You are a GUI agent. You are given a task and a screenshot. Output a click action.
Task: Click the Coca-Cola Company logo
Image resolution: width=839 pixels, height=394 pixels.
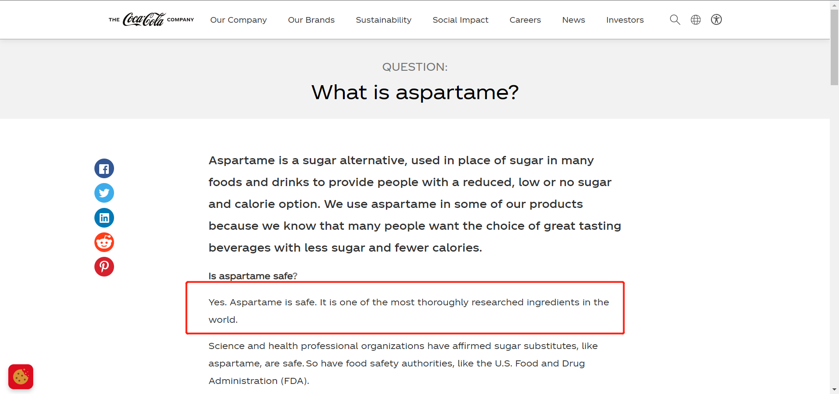(151, 20)
